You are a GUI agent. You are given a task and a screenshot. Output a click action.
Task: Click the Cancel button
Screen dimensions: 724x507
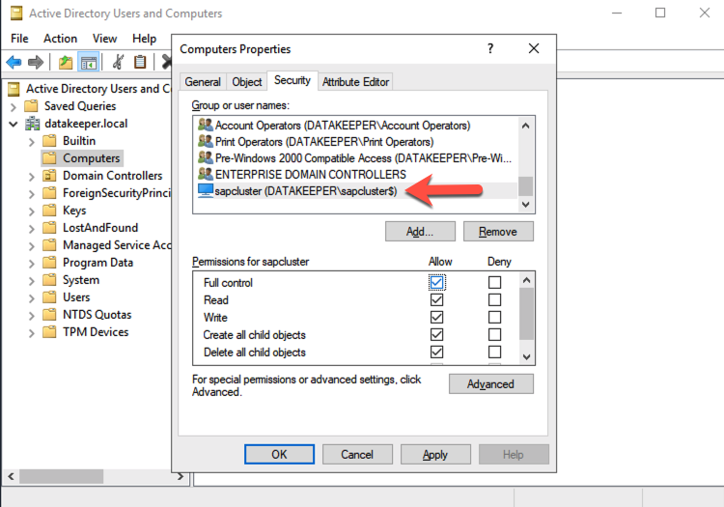tap(357, 454)
